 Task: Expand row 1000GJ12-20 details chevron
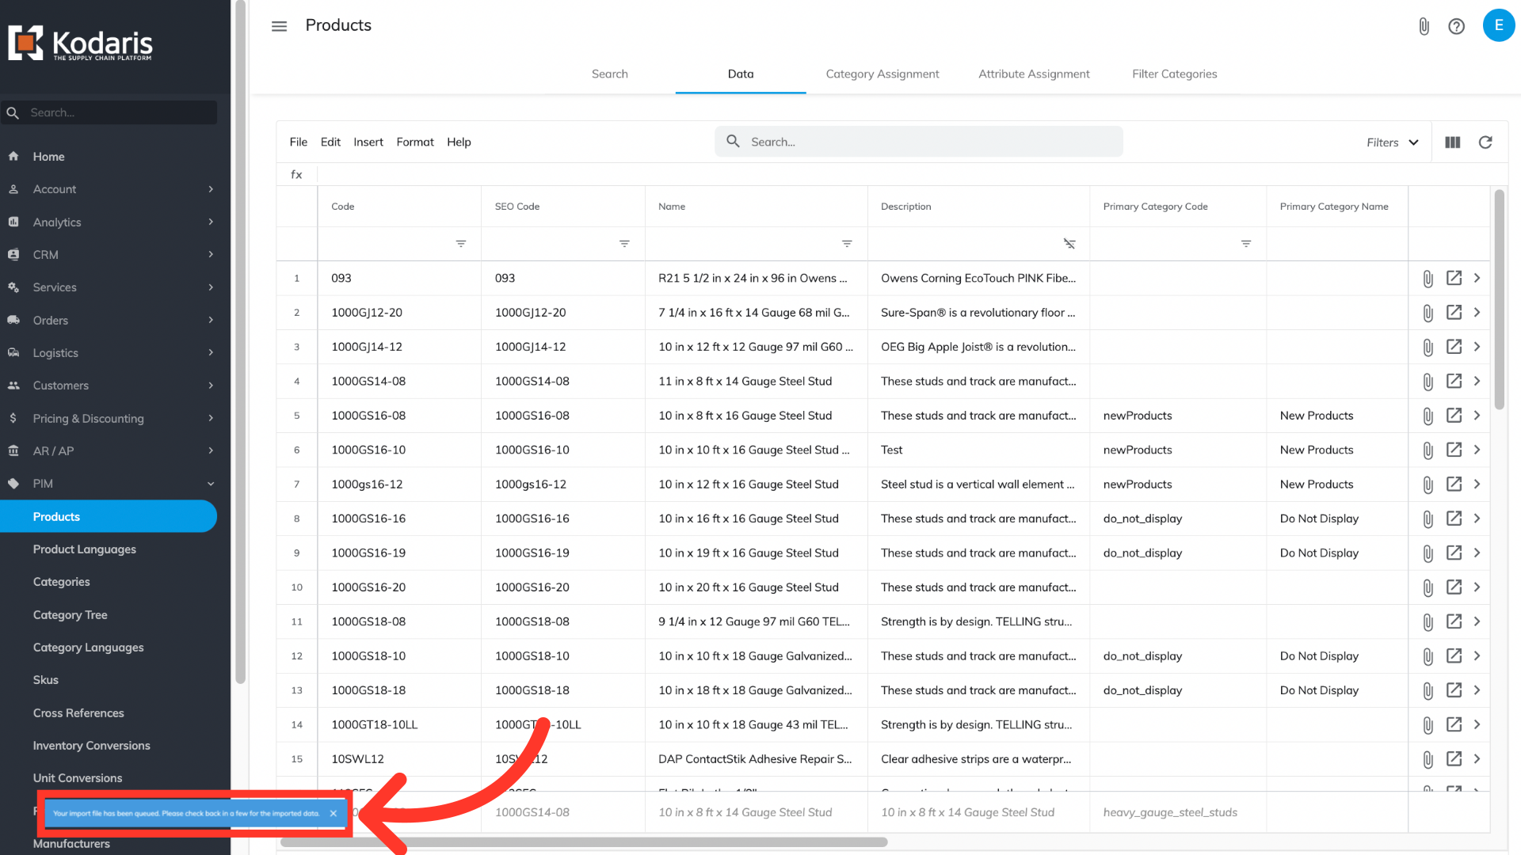pyautogui.click(x=1477, y=313)
